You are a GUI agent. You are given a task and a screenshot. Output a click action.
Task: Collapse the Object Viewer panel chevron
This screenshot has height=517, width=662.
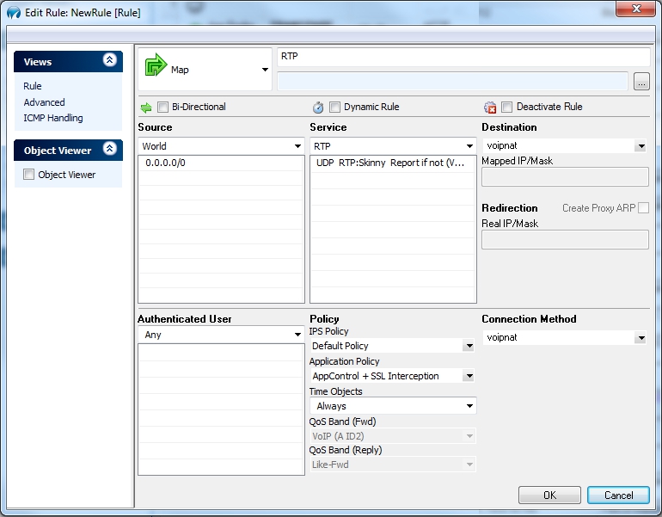click(110, 149)
